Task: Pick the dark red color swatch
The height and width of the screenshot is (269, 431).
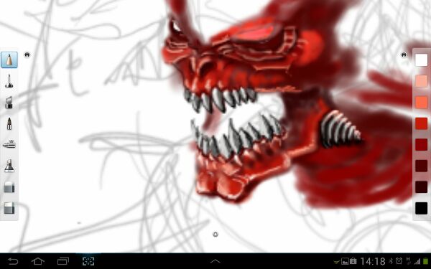Action: coord(422,145)
